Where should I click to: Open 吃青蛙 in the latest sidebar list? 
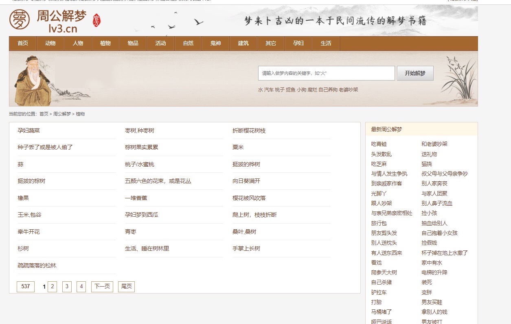[x=379, y=144]
